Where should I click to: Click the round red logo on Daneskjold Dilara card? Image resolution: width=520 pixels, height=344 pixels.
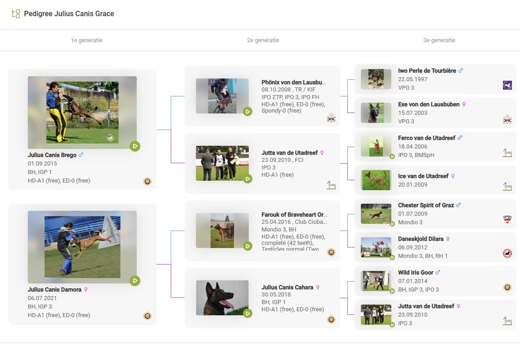point(507,253)
